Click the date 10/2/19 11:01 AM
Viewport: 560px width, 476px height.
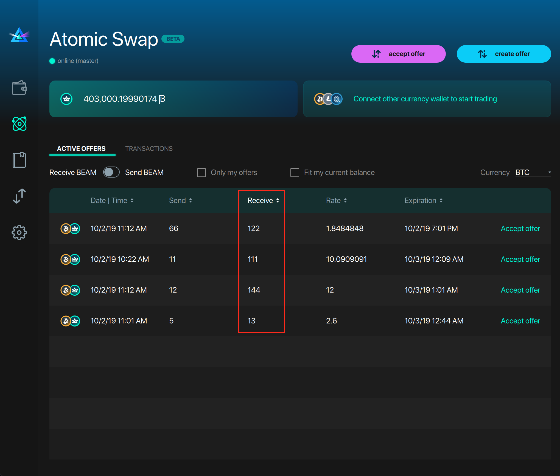(119, 321)
